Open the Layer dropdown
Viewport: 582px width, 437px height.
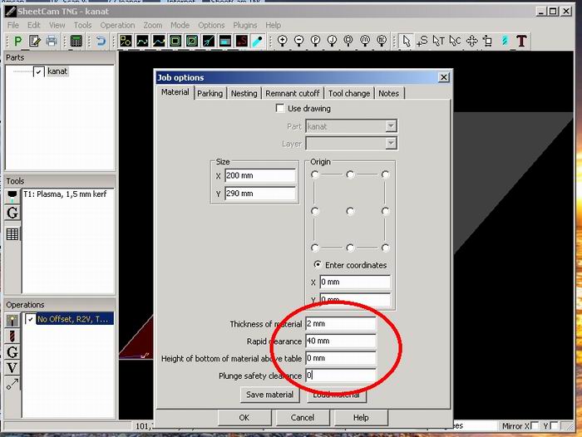click(351, 143)
